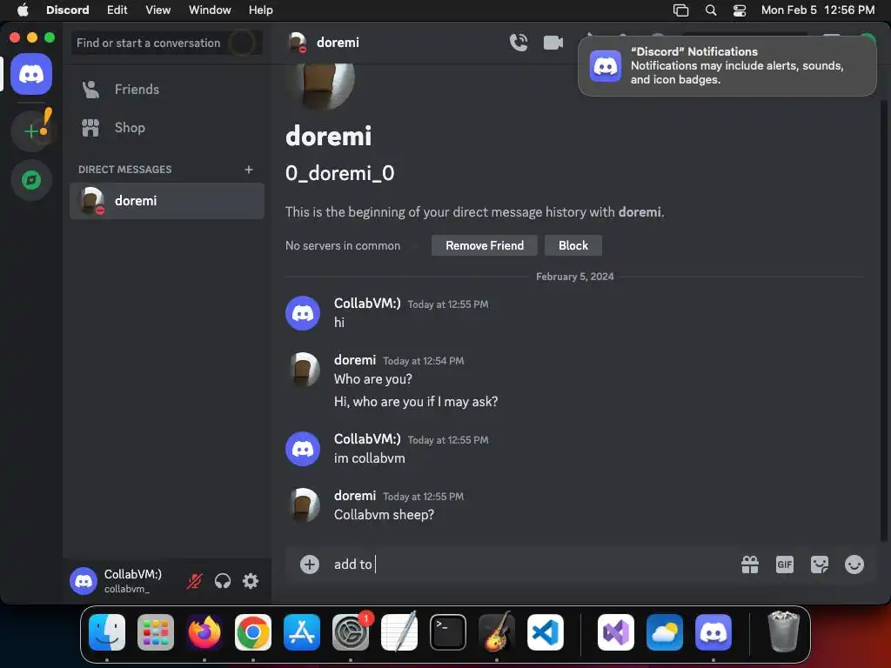Click the username text '0_doremi_0'
This screenshot has height=668, width=891.
[x=340, y=173]
